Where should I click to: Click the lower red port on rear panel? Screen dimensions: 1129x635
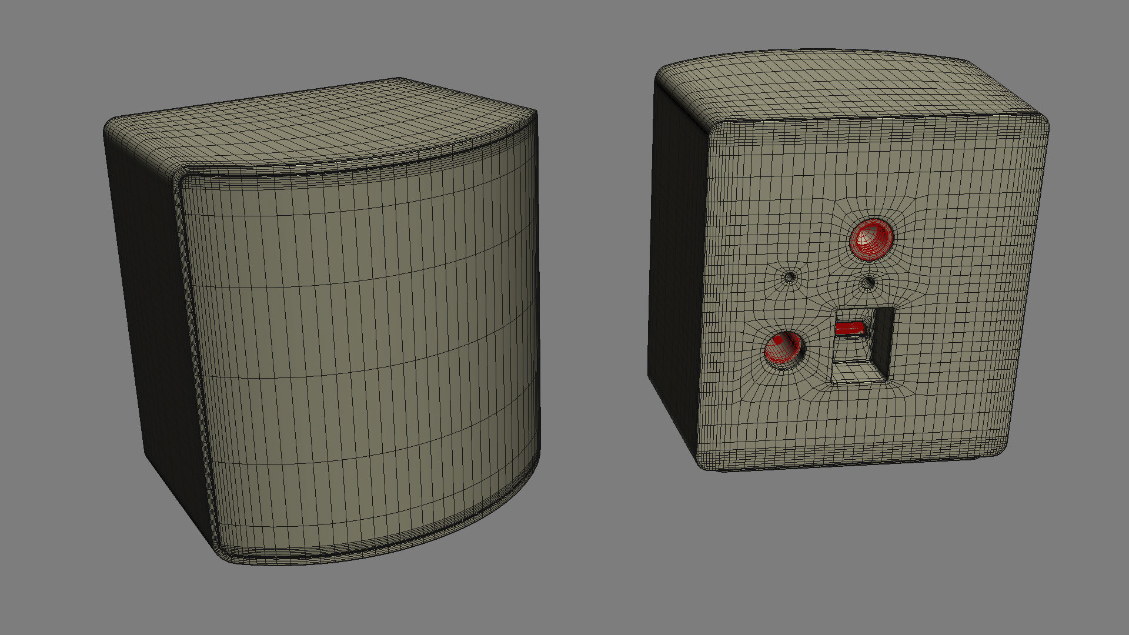coord(784,349)
